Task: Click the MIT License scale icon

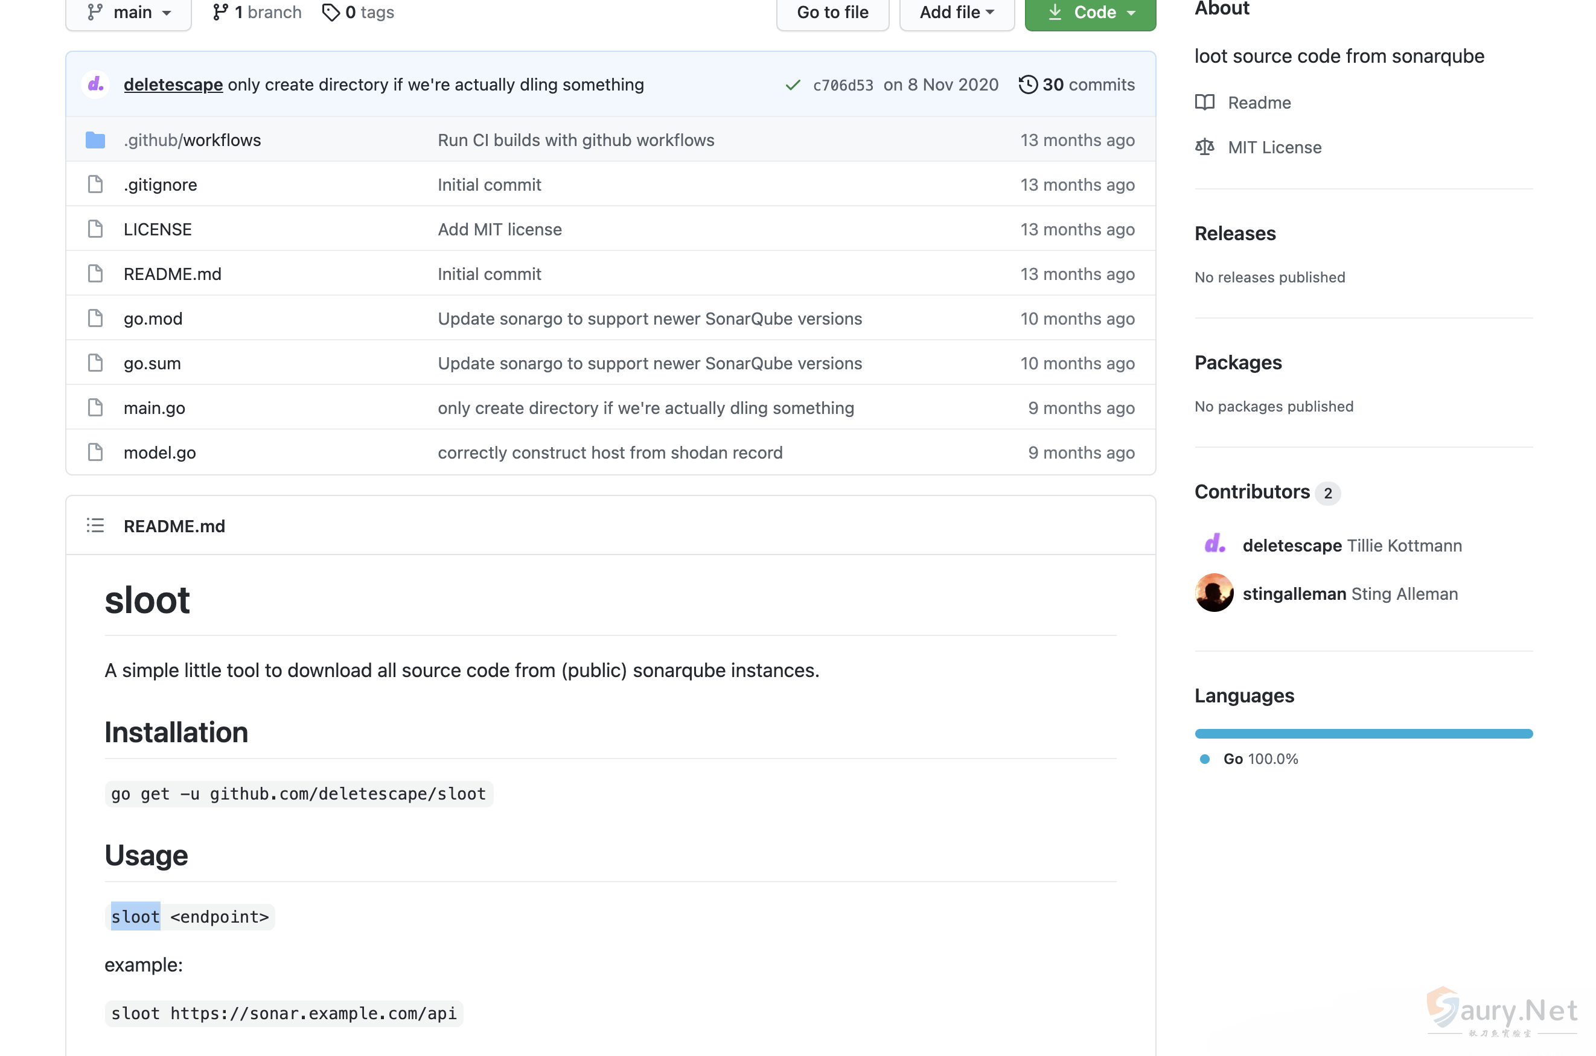Action: tap(1205, 147)
